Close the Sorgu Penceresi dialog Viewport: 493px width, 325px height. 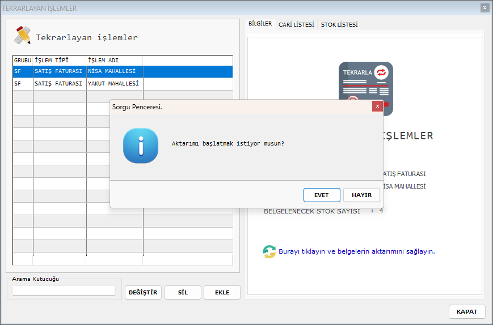[377, 106]
